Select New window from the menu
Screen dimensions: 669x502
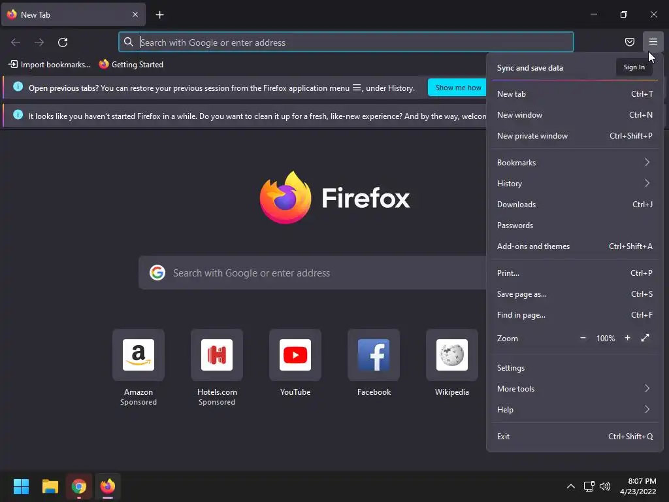[x=575, y=115]
